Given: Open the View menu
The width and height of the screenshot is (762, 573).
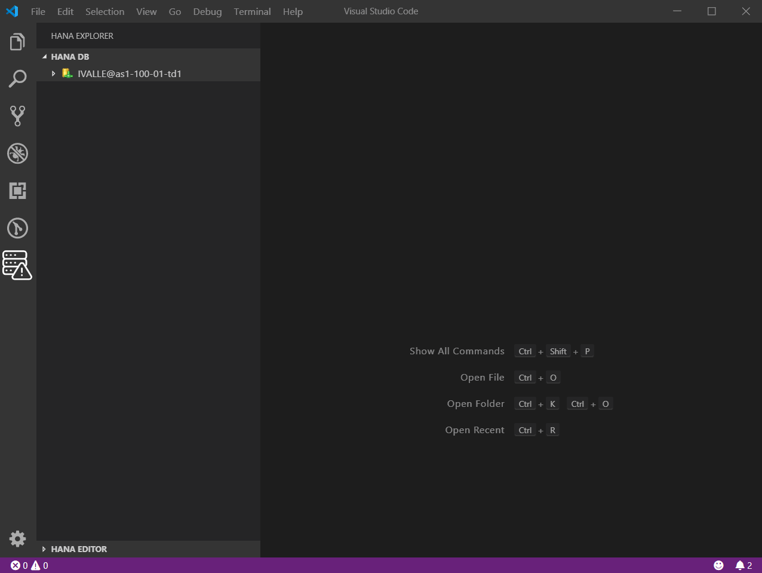Looking at the screenshot, I should click(146, 11).
